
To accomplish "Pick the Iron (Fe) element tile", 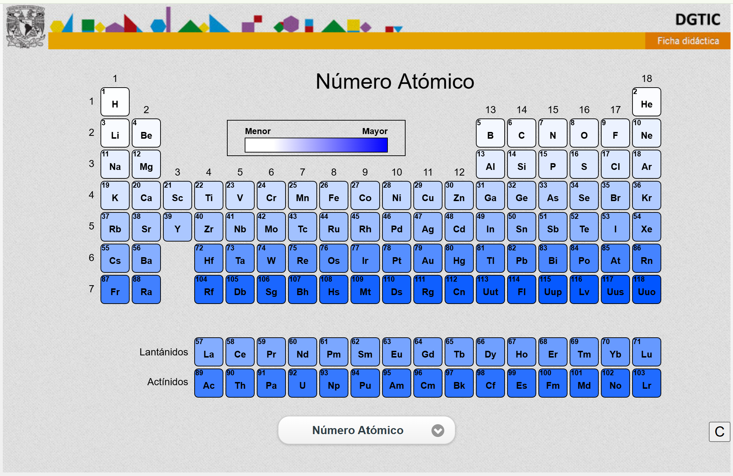I will pyautogui.click(x=333, y=195).
